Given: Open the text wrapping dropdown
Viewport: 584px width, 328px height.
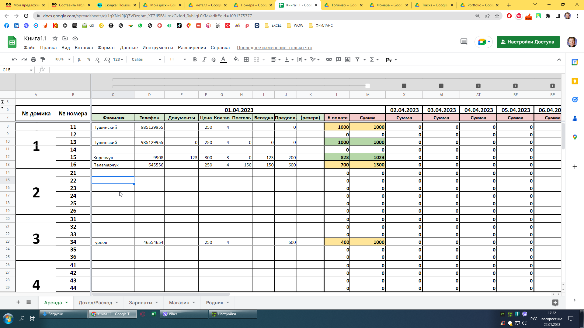Looking at the screenshot, I should coord(302,60).
